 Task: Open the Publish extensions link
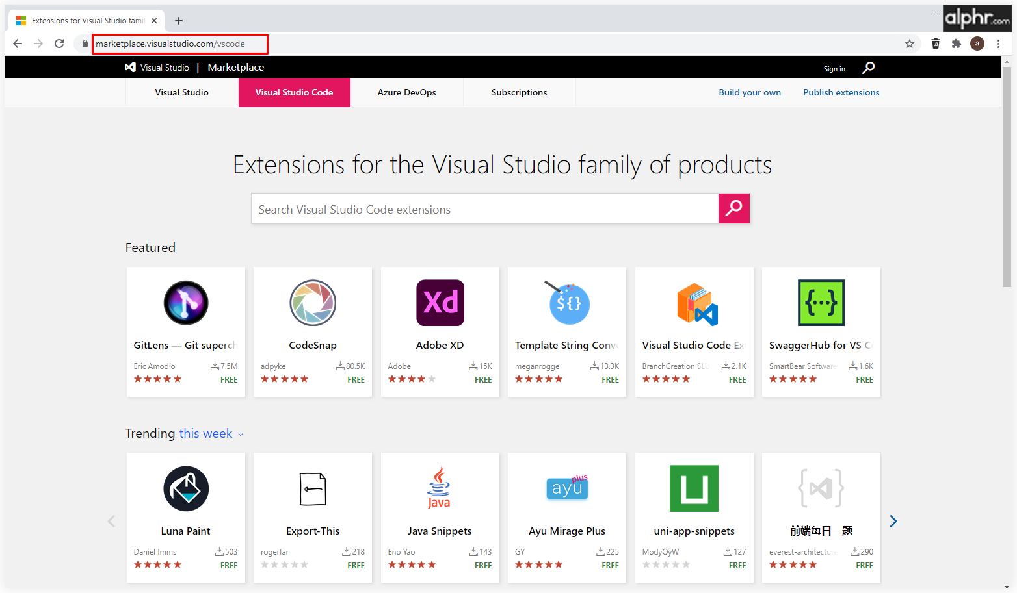(841, 92)
